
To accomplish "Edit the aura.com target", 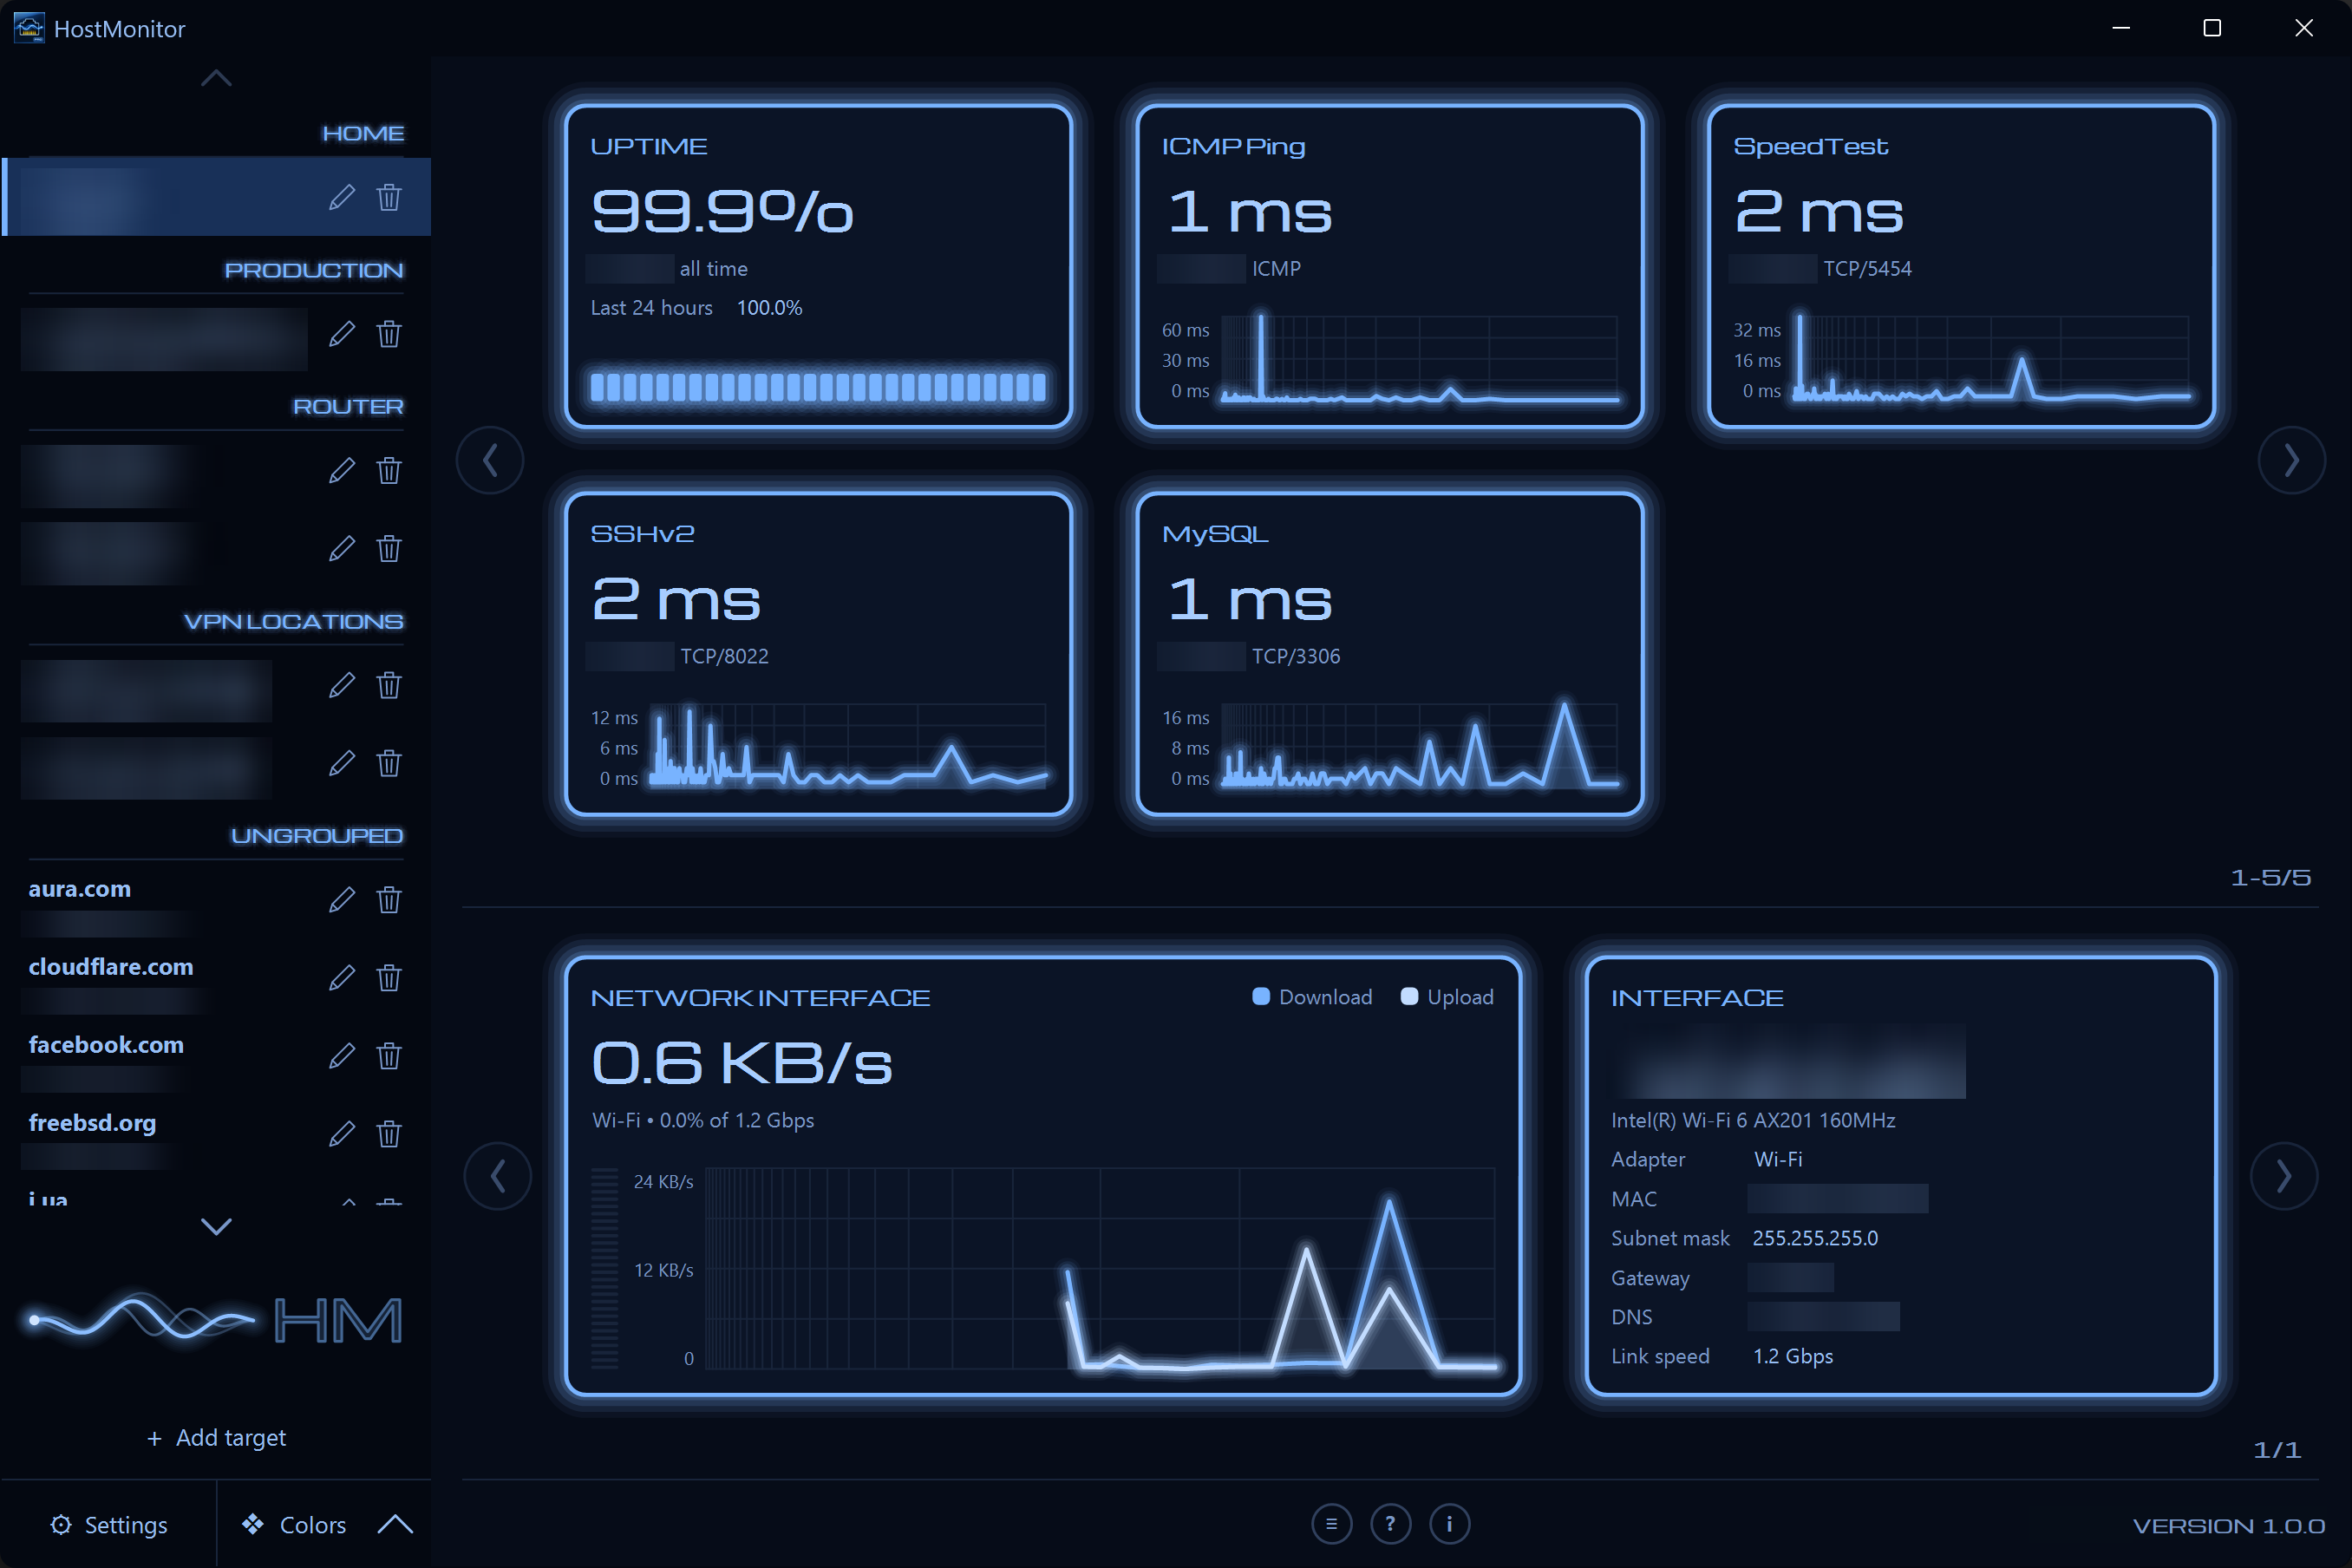I will pyautogui.click(x=341, y=899).
